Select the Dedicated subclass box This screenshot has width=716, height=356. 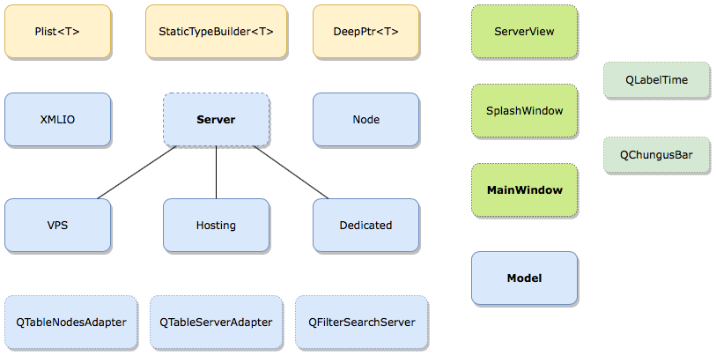(365, 225)
